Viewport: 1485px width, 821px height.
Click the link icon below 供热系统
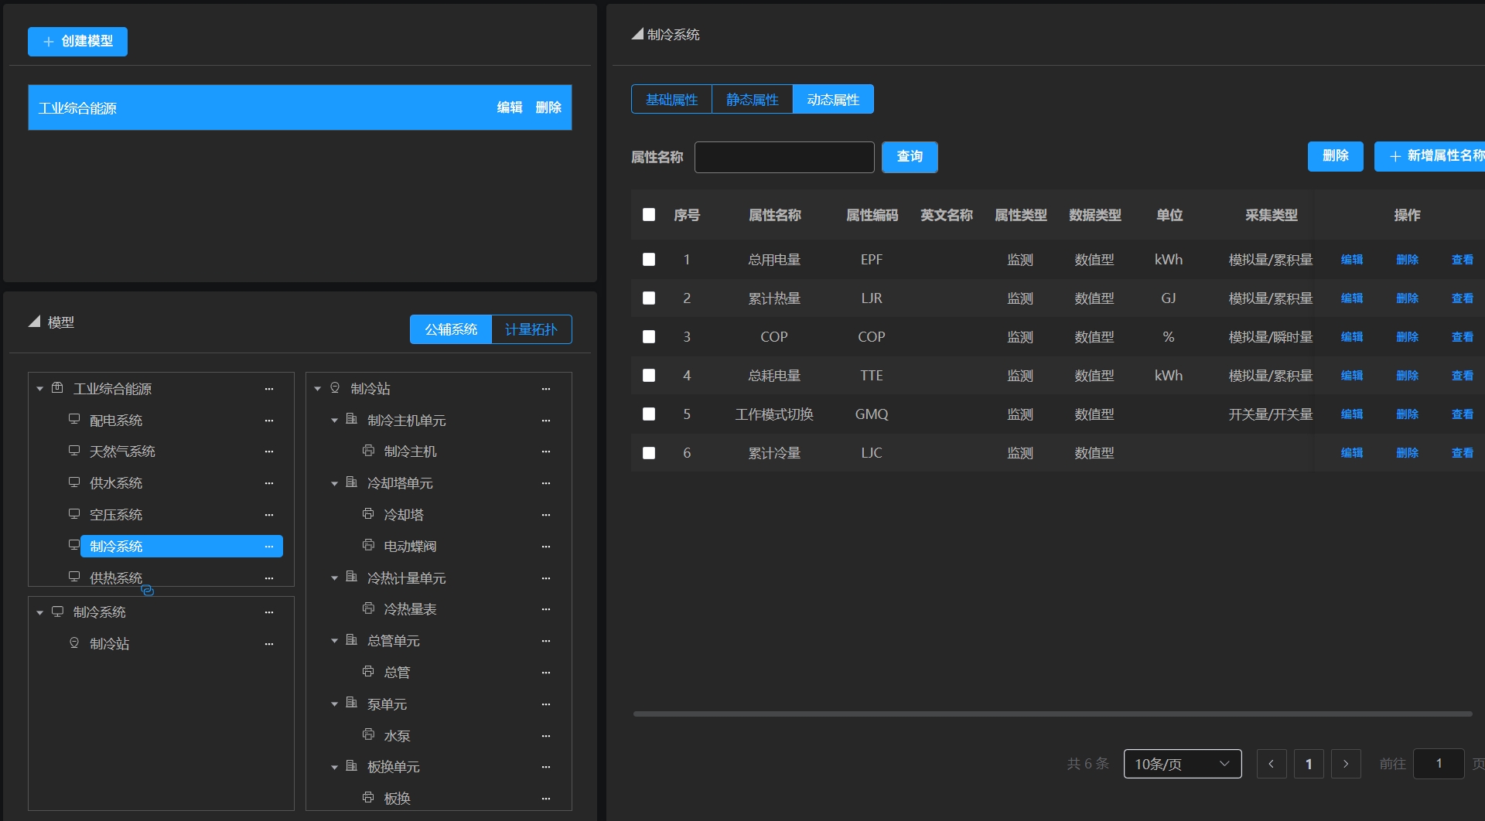point(147,591)
